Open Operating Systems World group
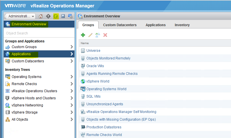Viewport: 231px width, 138px height. pyautogui.click(x=106, y=89)
